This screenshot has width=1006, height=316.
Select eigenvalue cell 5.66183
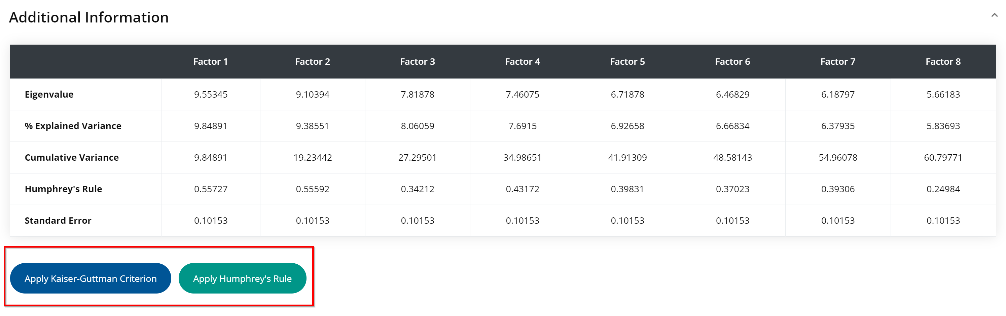[x=943, y=94]
